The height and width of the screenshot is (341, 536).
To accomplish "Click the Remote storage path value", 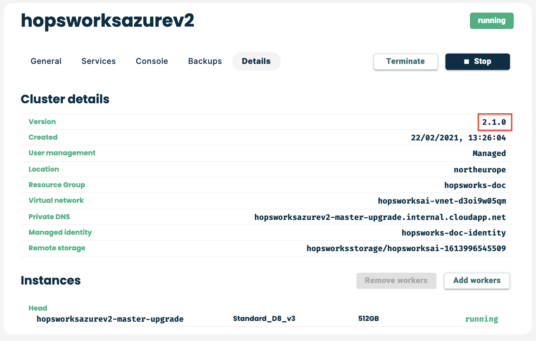I will 406,248.
